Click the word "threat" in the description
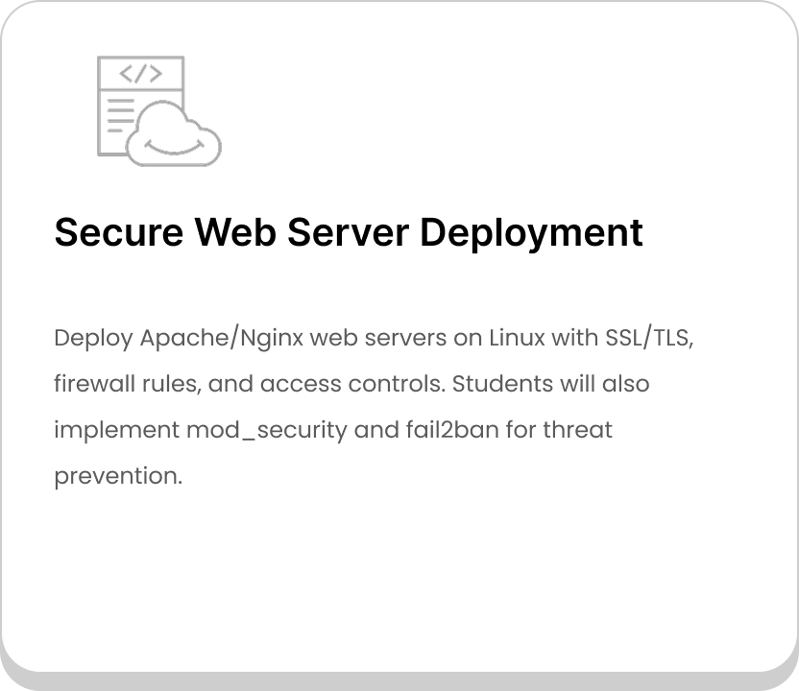The height and width of the screenshot is (691, 799). (577, 429)
